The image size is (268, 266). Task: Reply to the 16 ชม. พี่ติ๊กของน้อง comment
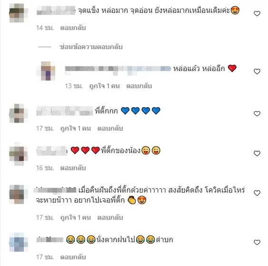point(73,168)
